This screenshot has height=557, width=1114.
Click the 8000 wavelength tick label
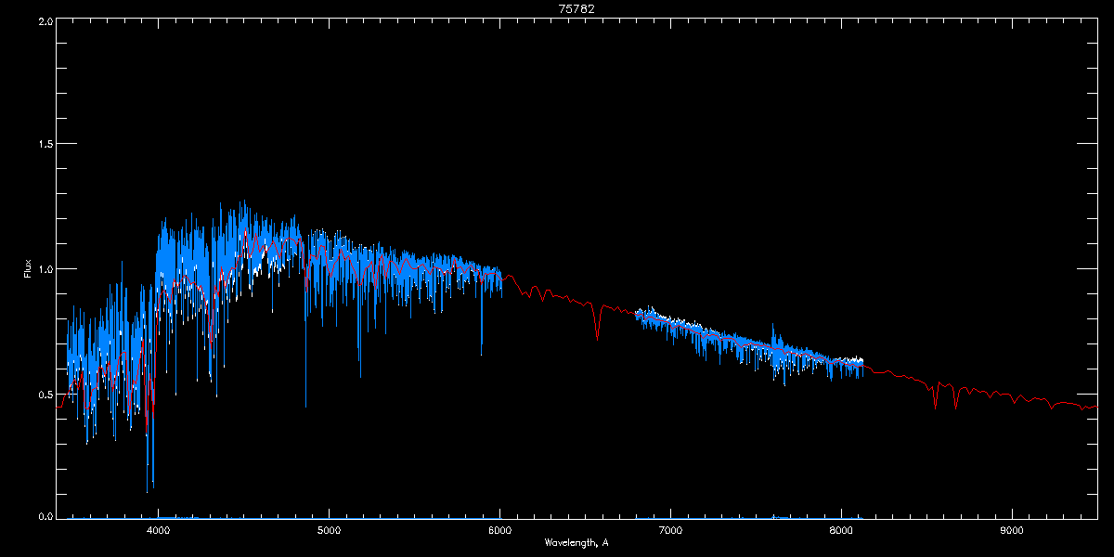(841, 531)
